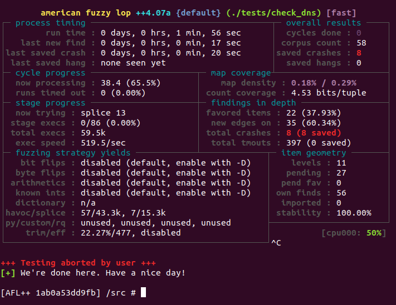
Task: Select the 'fuzzing strategy yields' heading
Action: tap(73, 153)
